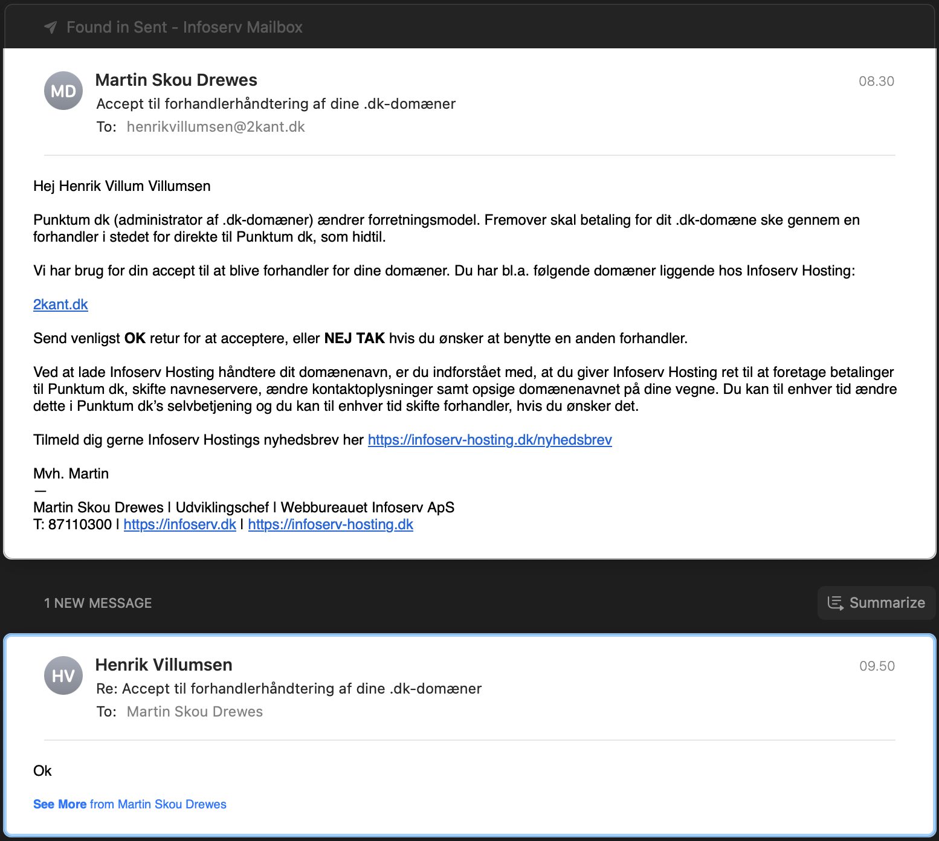Click the Summarize button

click(876, 603)
